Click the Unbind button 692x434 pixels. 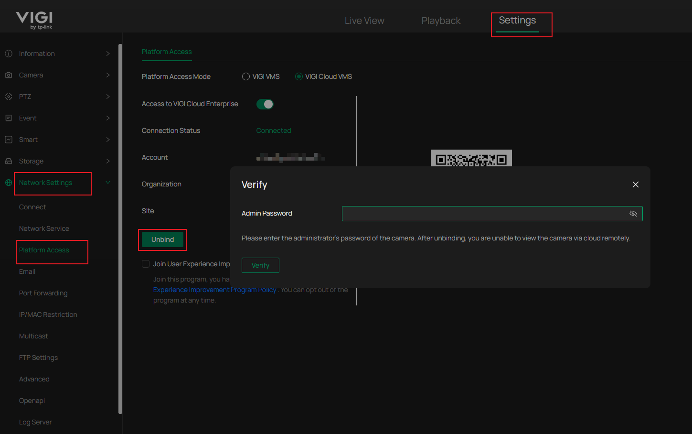[162, 239]
